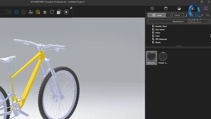The image size is (211, 119).
Task: Open the small dropdown at toolbar's left edge
Action: pos(5,12)
